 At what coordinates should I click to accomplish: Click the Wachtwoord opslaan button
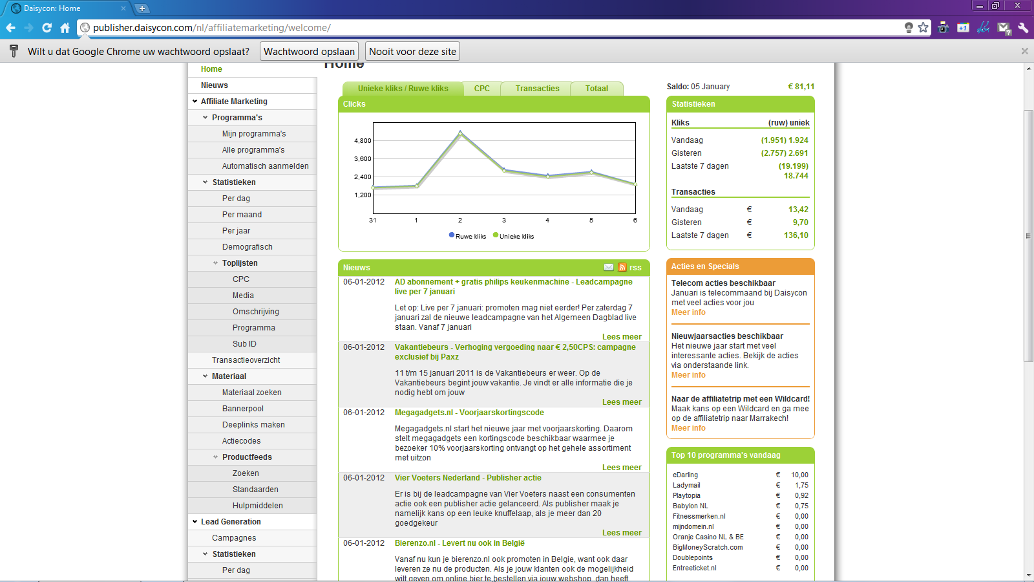point(309,52)
